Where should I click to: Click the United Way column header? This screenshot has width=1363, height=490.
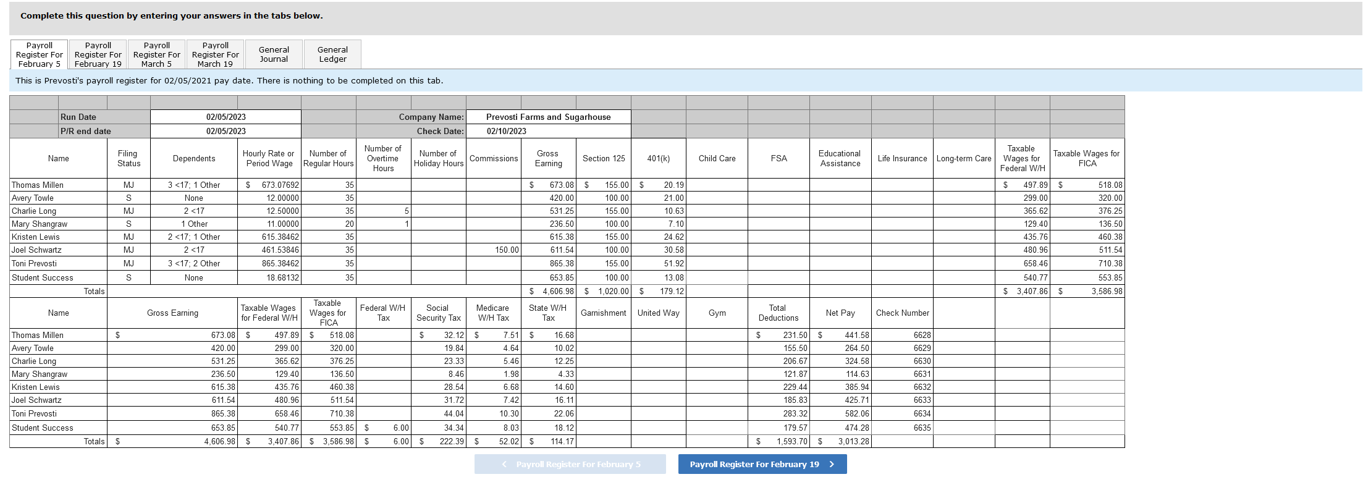(659, 313)
